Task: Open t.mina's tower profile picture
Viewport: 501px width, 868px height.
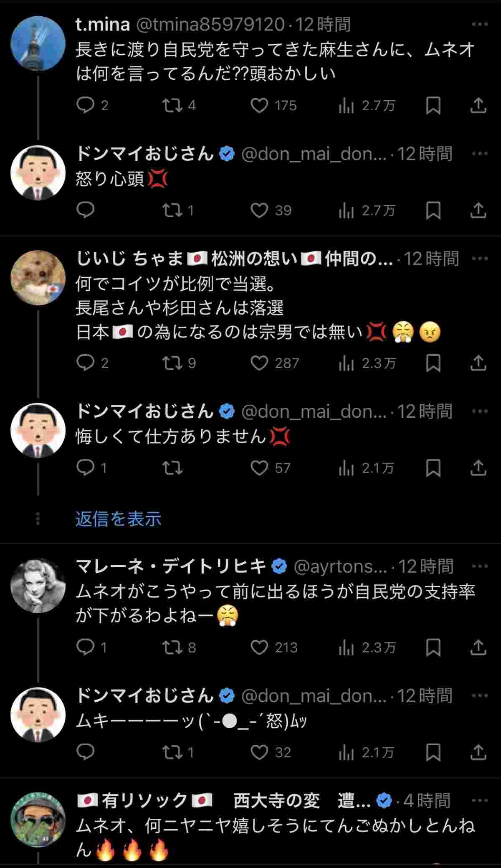Action: 38,43
